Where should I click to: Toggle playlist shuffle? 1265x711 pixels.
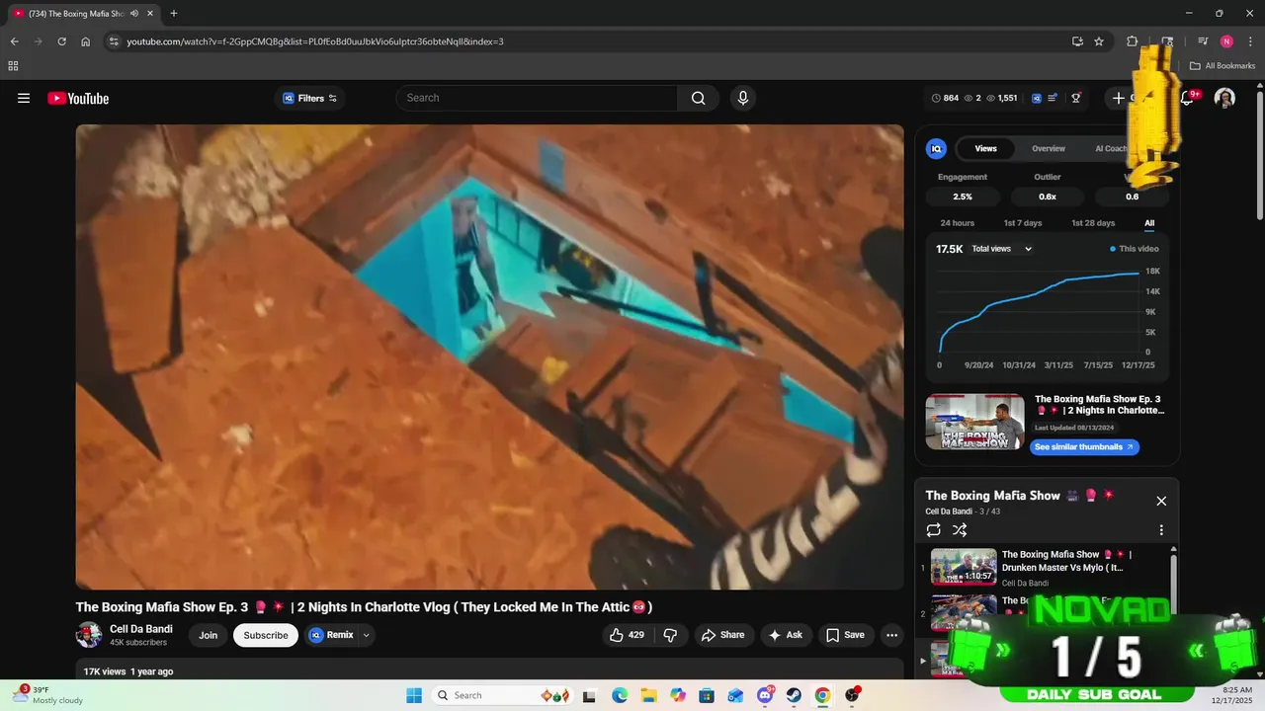(x=960, y=530)
